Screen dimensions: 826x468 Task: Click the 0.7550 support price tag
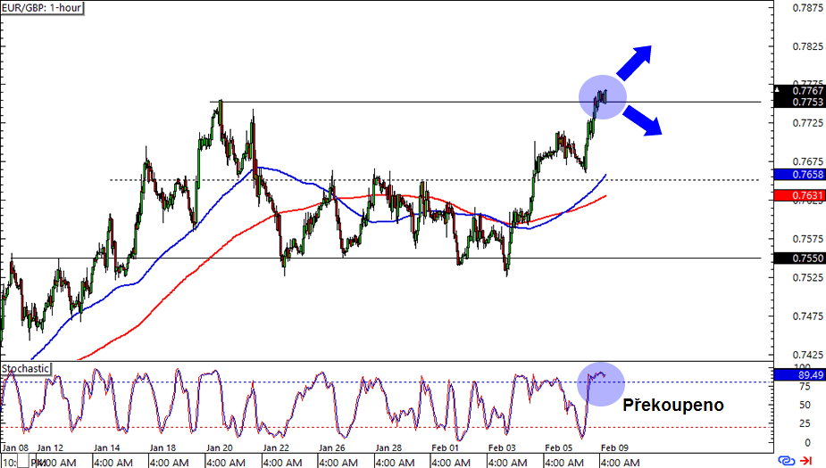pyautogui.click(x=799, y=259)
